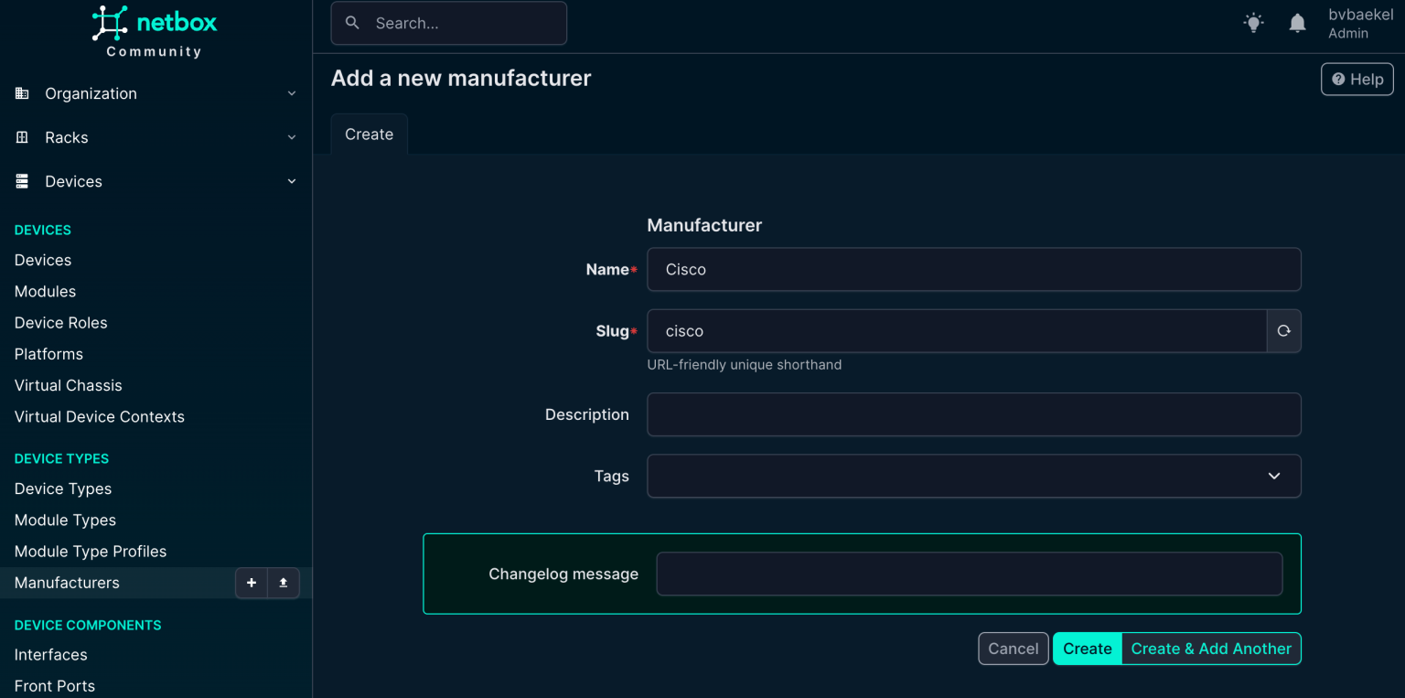
Task: Open the Virtual Chassis link
Action: pos(68,385)
